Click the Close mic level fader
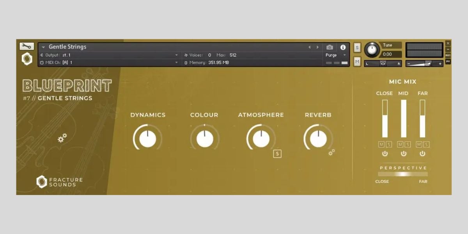Image resolution: width=468 pixels, height=234 pixels. (x=385, y=119)
